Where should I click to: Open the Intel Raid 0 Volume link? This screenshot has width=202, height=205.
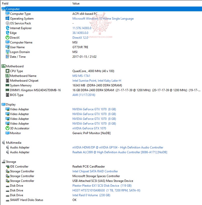pyautogui.click(x=91, y=195)
